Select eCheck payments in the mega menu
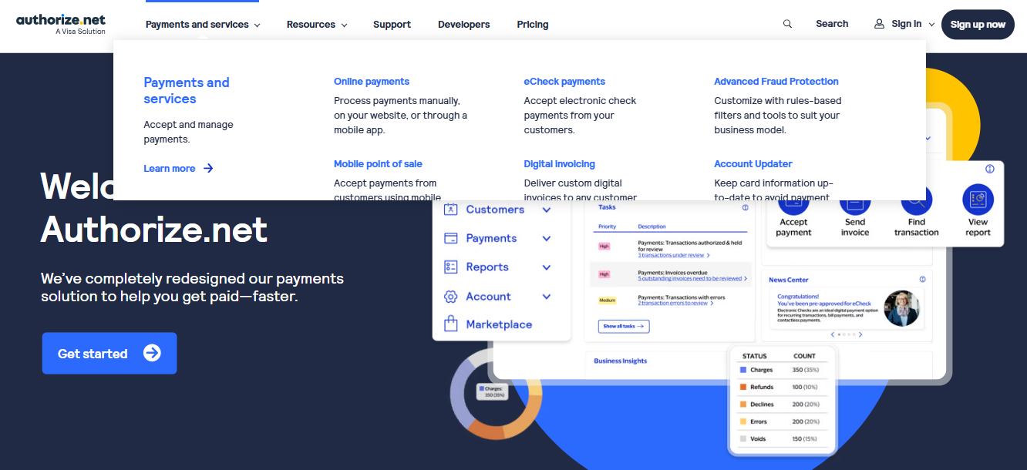 [x=564, y=82]
